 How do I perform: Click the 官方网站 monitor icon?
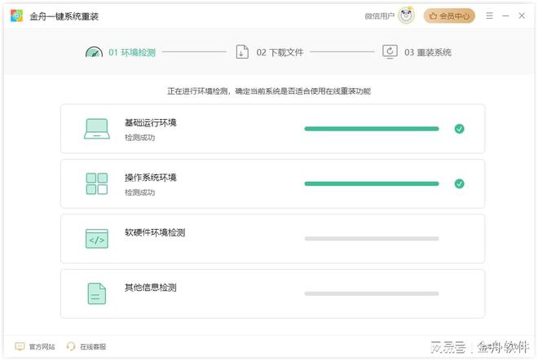tap(20, 346)
